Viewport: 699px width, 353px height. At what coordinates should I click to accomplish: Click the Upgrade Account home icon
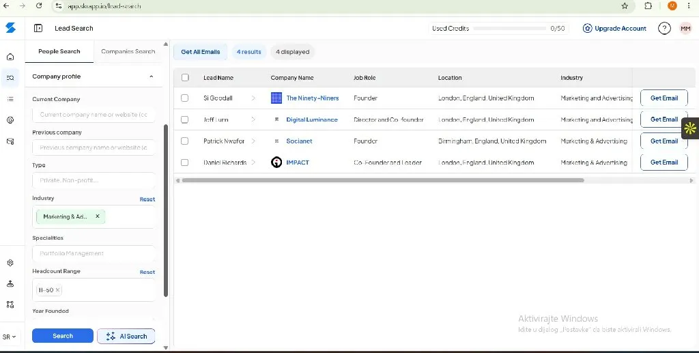pos(588,29)
